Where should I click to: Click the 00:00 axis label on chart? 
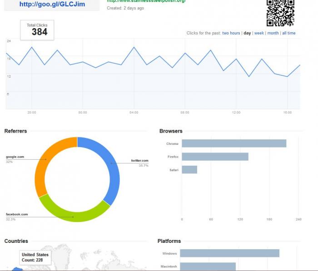tap(83, 113)
